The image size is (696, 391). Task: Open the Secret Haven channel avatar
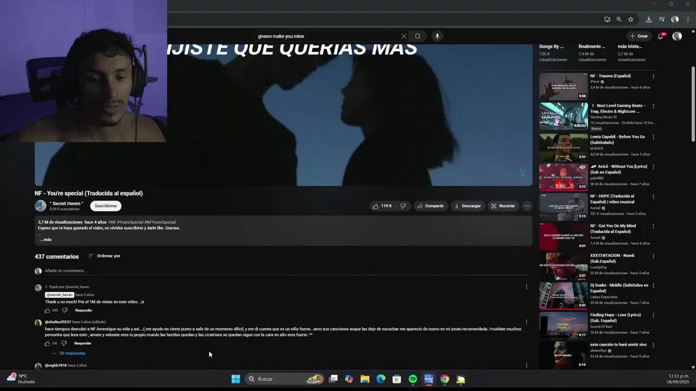[x=41, y=206]
